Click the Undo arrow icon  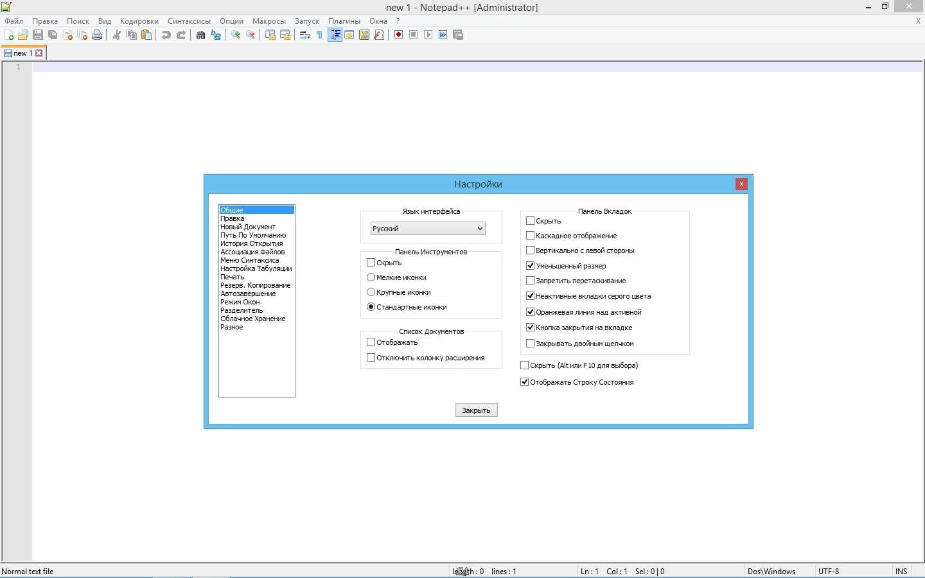pyautogui.click(x=166, y=35)
